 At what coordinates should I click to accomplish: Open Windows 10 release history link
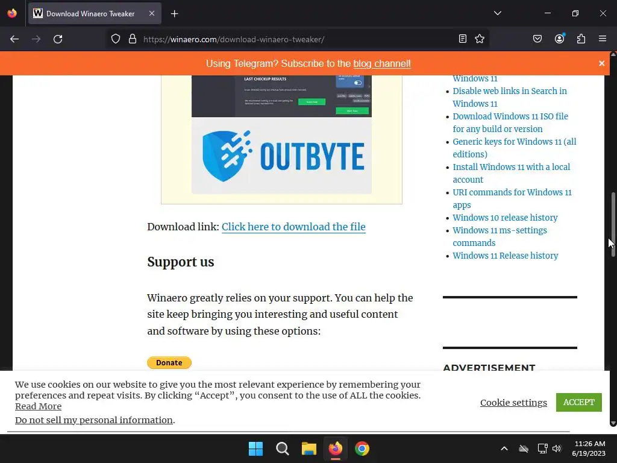coord(506,218)
